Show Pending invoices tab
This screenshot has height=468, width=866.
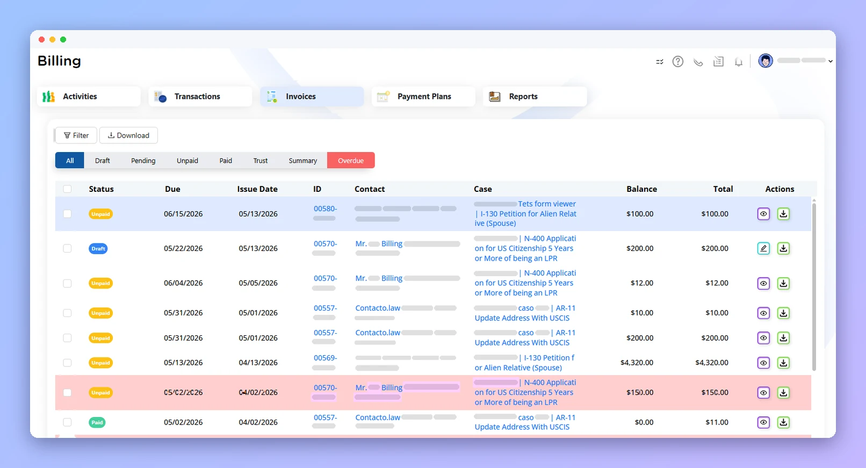[143, 161]
